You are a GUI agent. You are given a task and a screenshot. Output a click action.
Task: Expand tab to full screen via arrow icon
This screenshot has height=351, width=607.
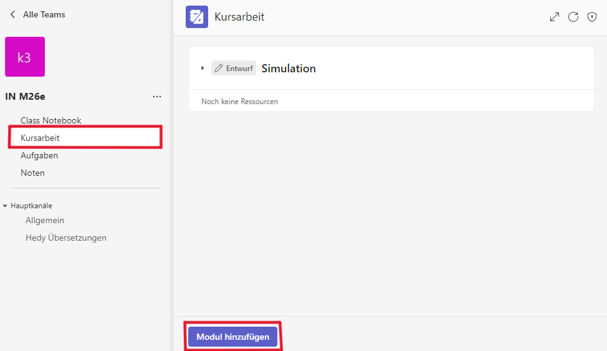[555, 17]
